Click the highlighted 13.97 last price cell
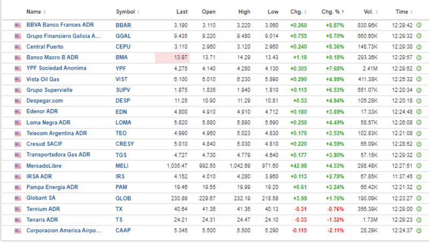Image resolution: width=429 pixels, height=243 pixels. [x=172, y=57]
